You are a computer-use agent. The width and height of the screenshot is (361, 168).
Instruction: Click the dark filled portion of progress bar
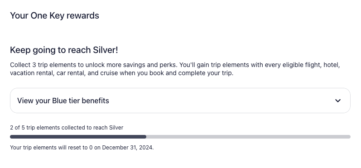pyautogui.click(x=78, y=137)
